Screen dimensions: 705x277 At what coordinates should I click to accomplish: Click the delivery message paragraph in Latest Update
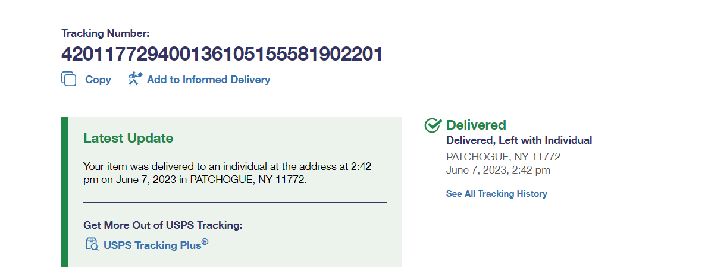point(227,172)
